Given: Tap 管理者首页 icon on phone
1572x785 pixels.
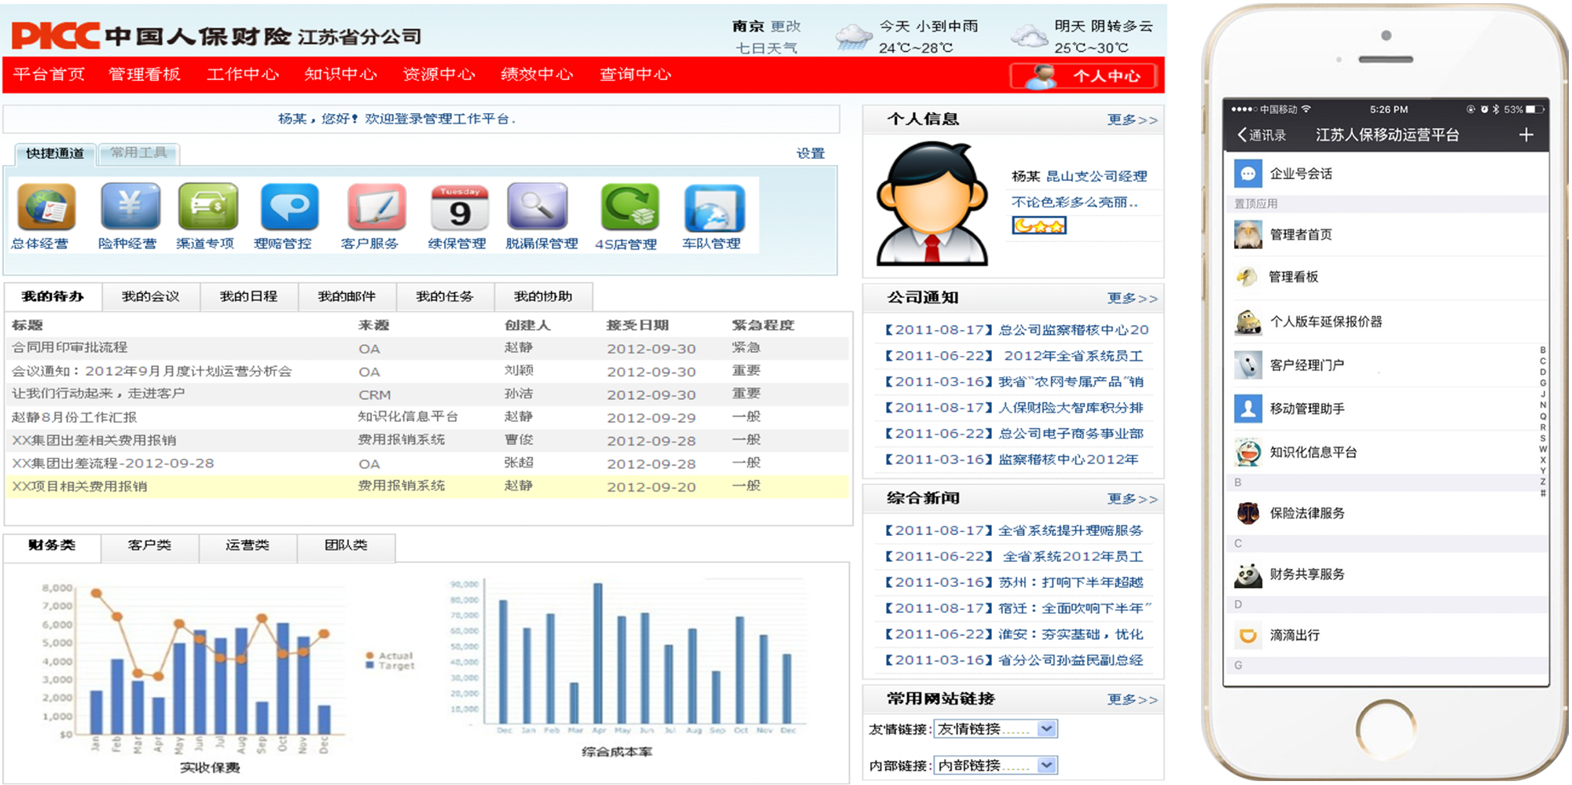Looking at the screenshot, I should click(x=1248, y=234).
